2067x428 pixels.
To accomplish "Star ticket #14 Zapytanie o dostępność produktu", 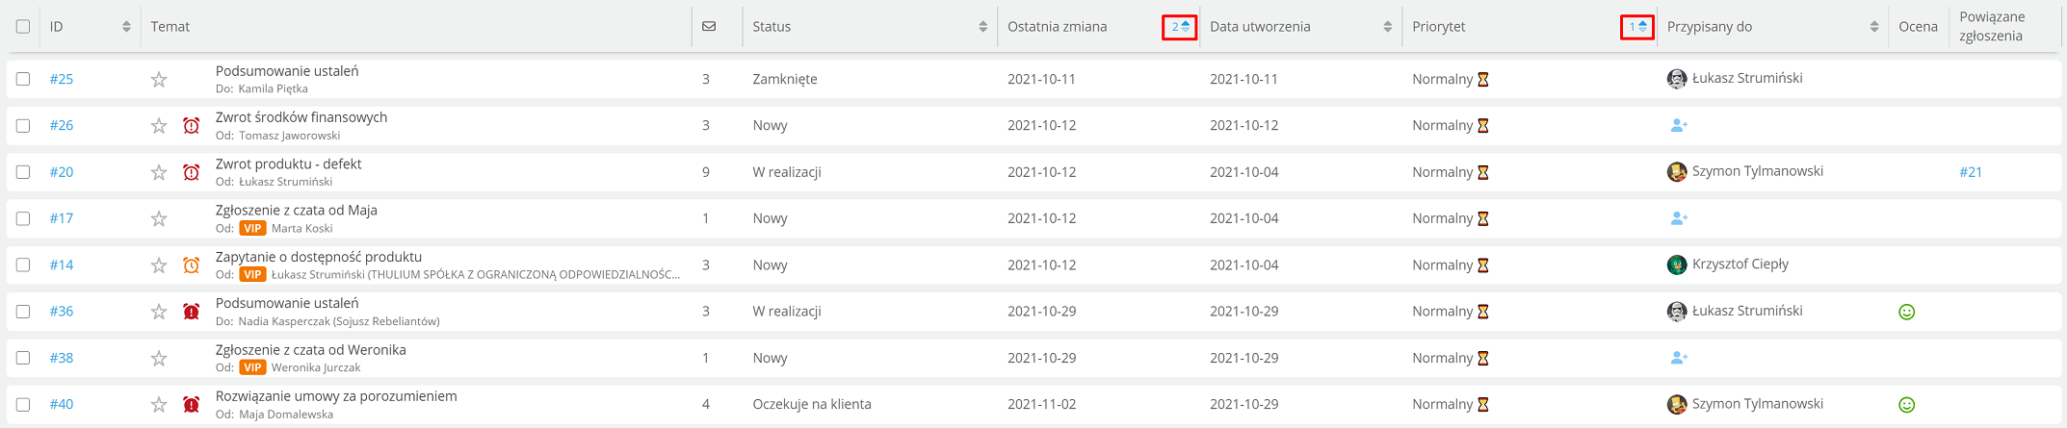I will (159, 265).
